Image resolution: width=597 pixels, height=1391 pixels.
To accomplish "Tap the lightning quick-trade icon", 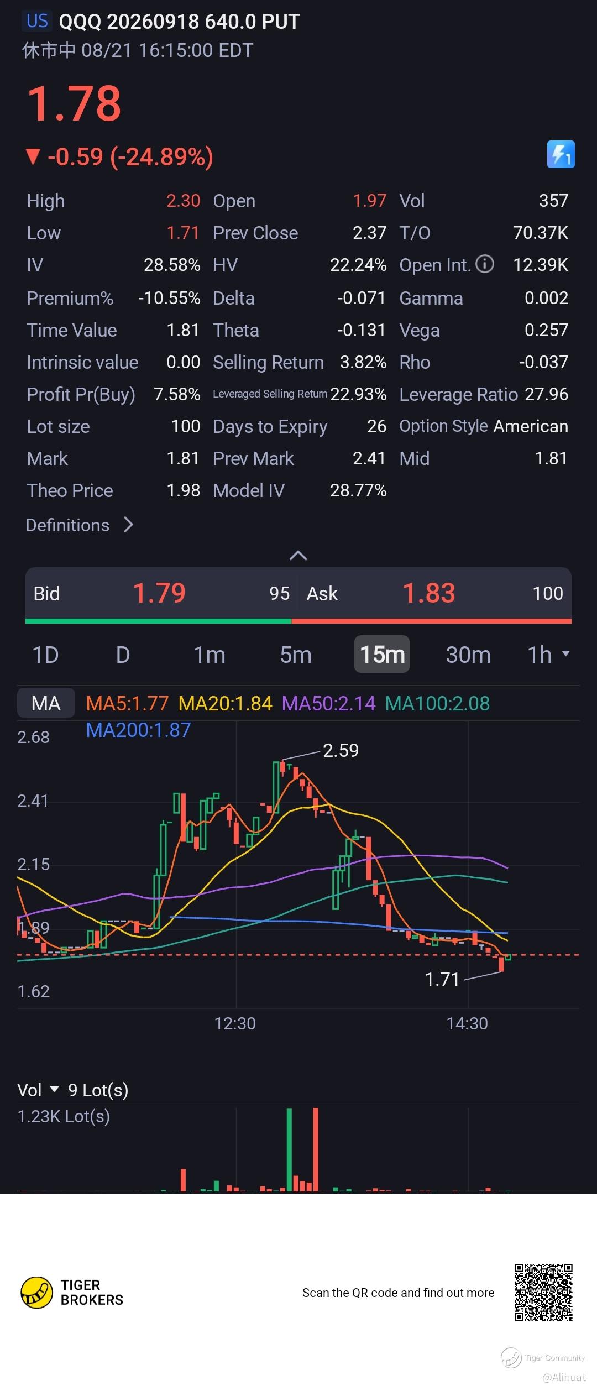I will tap(561, 154).
